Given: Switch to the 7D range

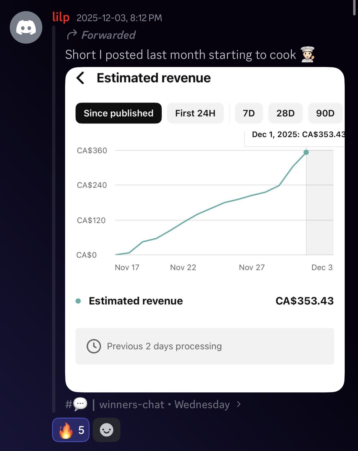Looking at the screenshot, I should (249, 113).
